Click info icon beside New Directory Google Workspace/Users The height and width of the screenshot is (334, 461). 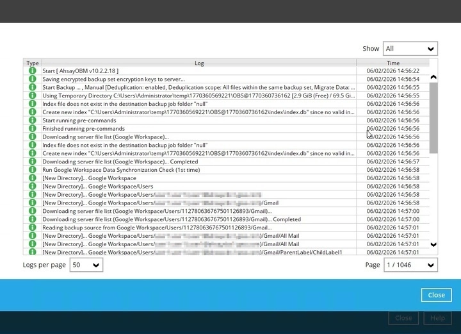coord(32,187)
